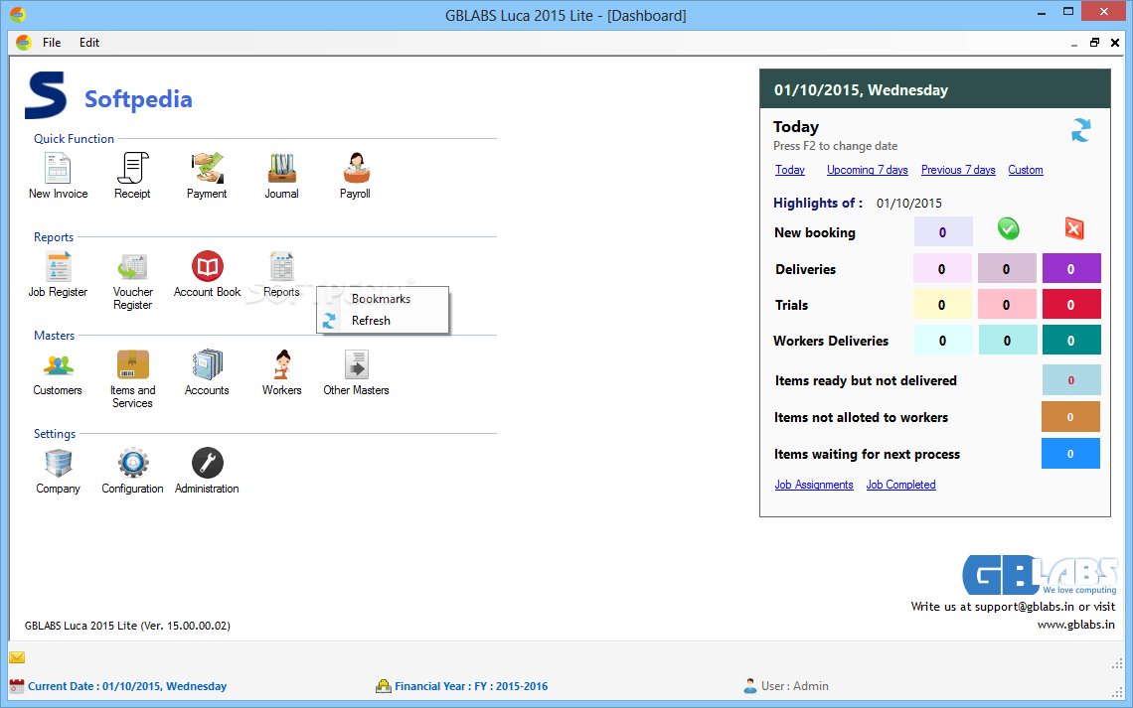Click the GBLABS logo image
This screenshot has width=1133, height=708.
[x=1041, y=575]
